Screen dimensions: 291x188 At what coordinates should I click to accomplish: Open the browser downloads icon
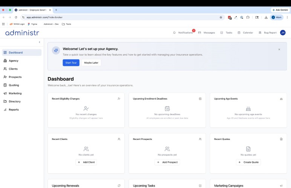(x=266, y=17)
